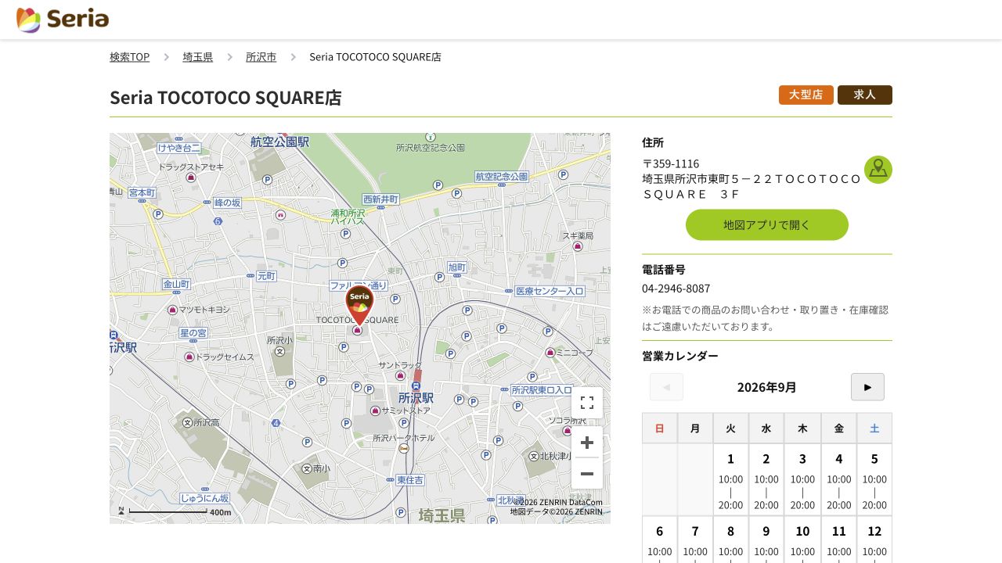Click the けやき台二 intersection label
This screenshot has height=563, width=1002.
(178, 148)
